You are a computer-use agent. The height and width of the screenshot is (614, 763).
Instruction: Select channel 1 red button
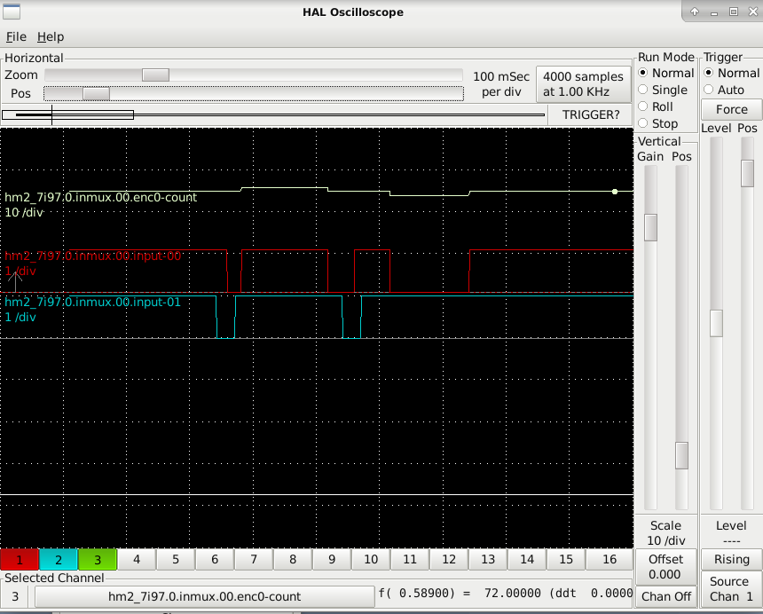(x=20, y=560)
